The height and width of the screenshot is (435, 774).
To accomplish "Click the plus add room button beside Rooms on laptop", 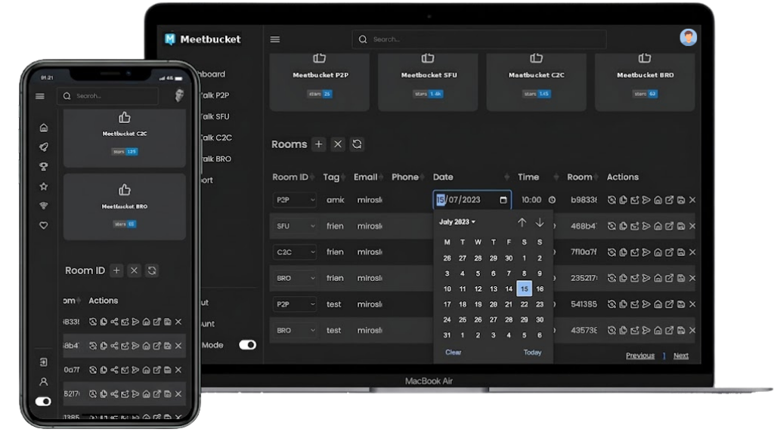I will [319, 144].
